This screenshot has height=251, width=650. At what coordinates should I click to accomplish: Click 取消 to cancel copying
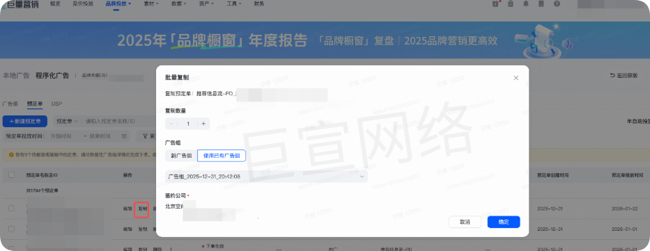[x=465, y=222]
